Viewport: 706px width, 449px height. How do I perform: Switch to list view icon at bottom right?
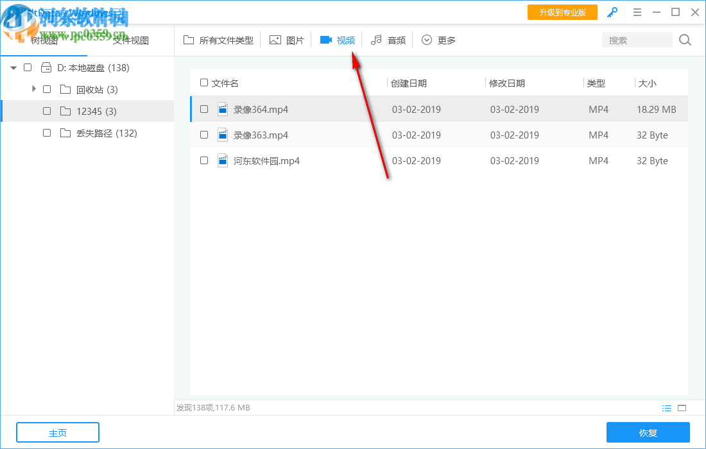667,407
